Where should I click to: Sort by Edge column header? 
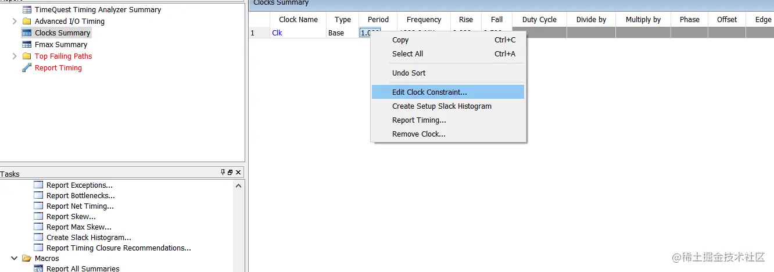coord(761,20)
